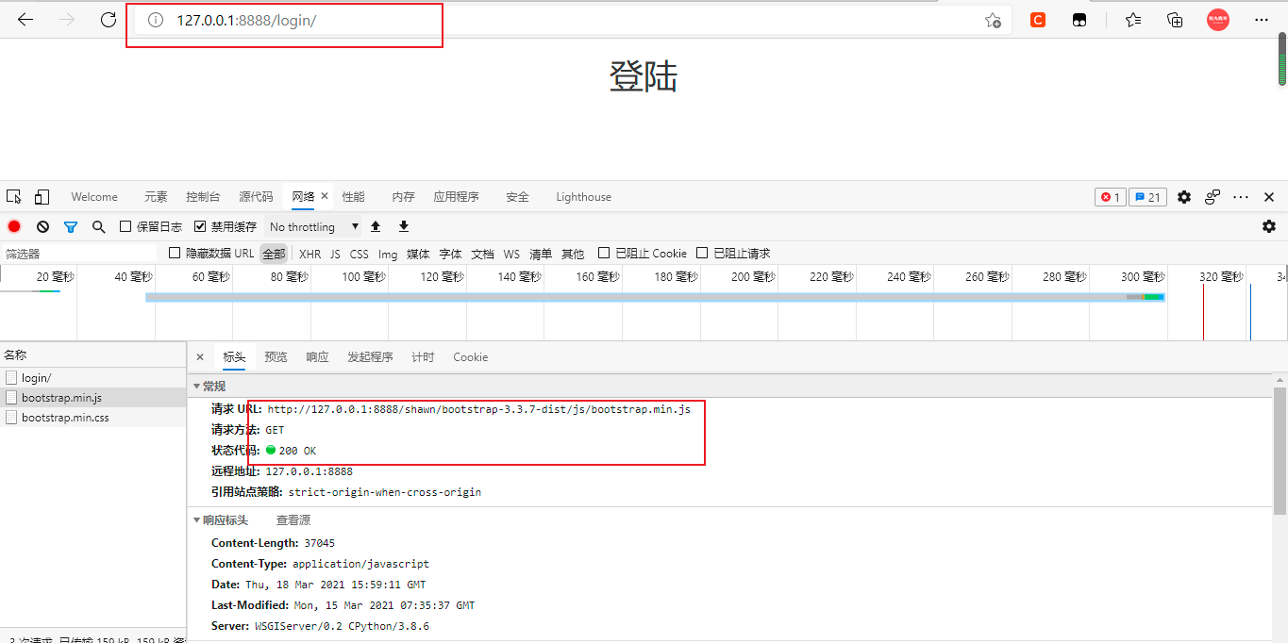Open the user profile avatar
Screen dimensions: 1288x643
(1218, 20)
